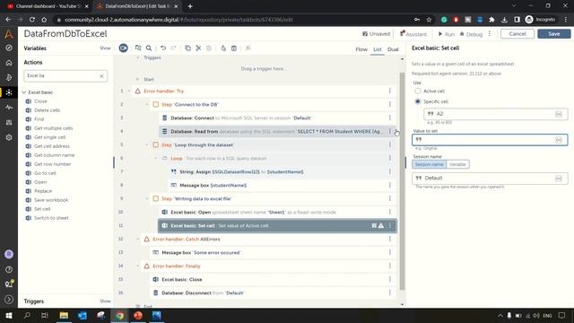Viewport: 574px width, 323px height.
Task: Click the search icon in editor toolbar
Action: (149, 48)
